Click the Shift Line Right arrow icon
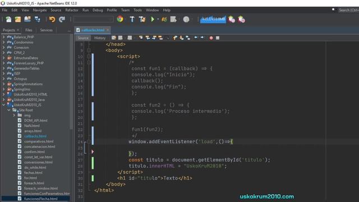This screenshot has width=359, height=202. pos(202,38)
